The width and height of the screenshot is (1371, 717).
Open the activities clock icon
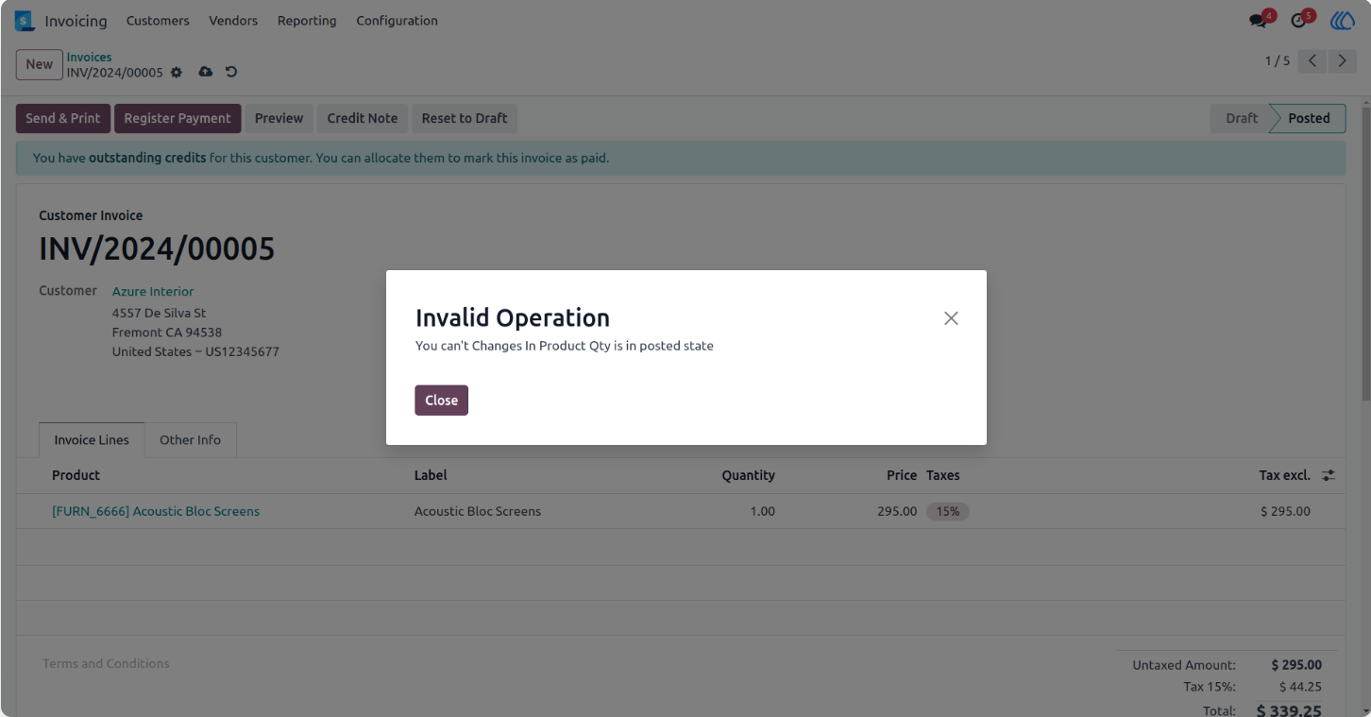tap(1299, 21)
